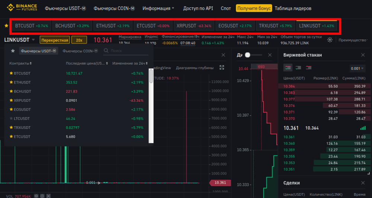
Task: Show bids-only order book view
Action: [x=298, y=68]
